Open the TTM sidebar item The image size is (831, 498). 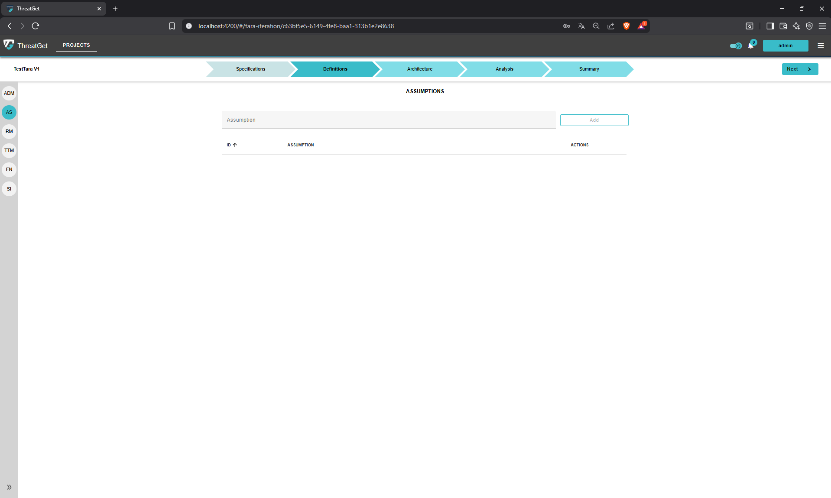[9, 150]
